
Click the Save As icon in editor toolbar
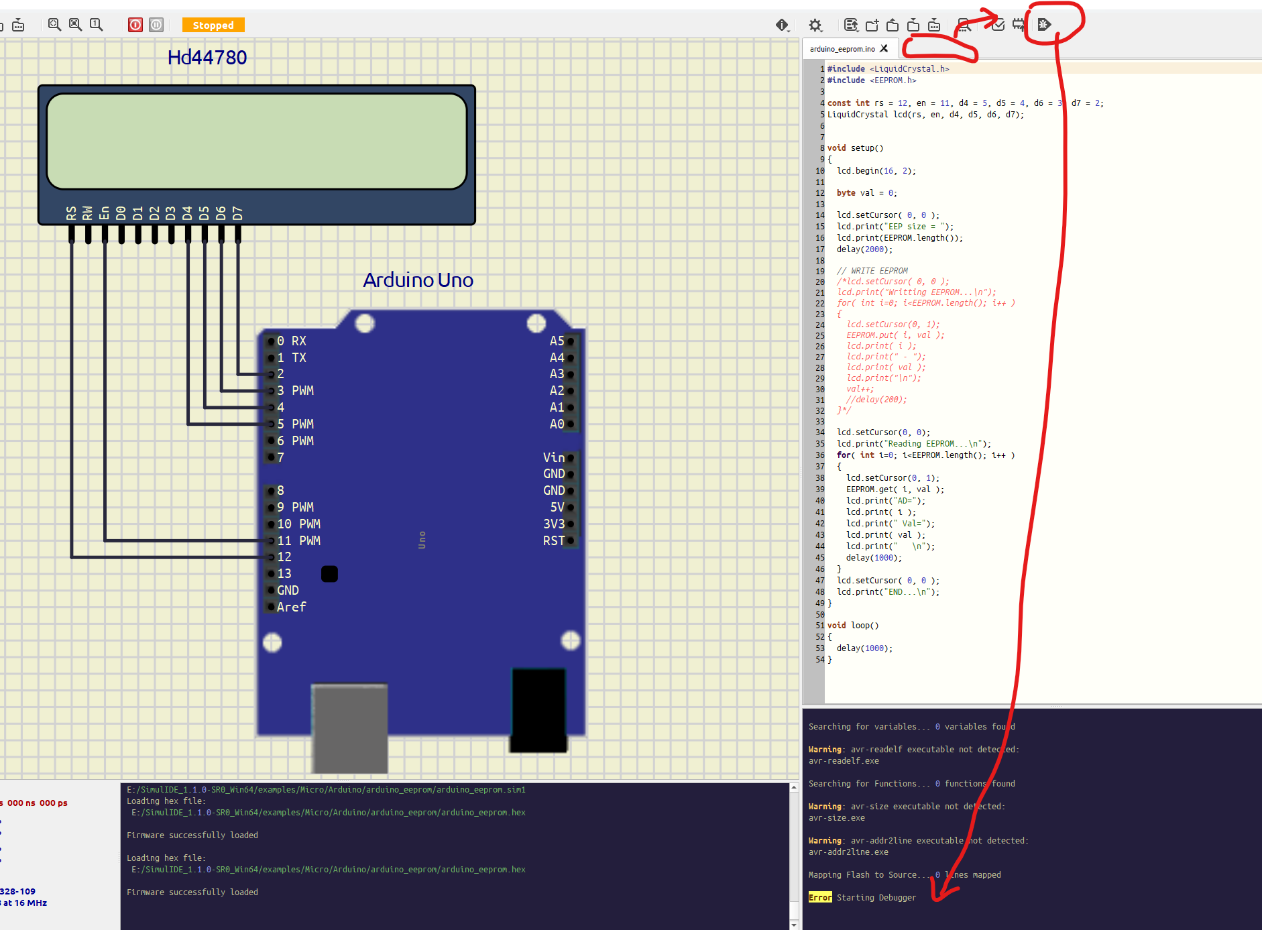pyautogui.click(x=934, y=25)
